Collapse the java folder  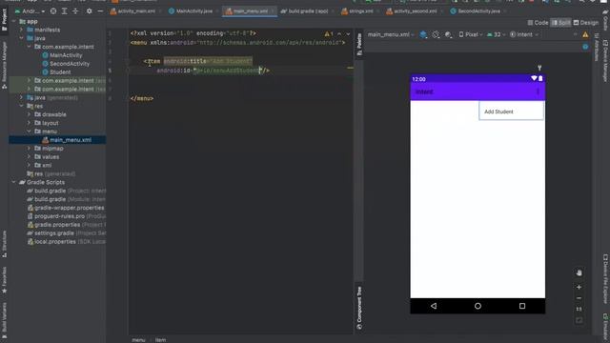21,38
